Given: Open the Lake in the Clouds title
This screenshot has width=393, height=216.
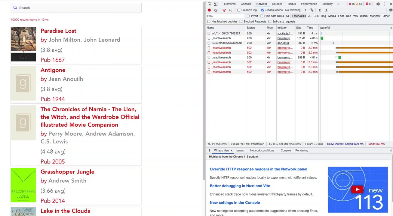Looking at the screenshot, I should click(x=65, y=211).
